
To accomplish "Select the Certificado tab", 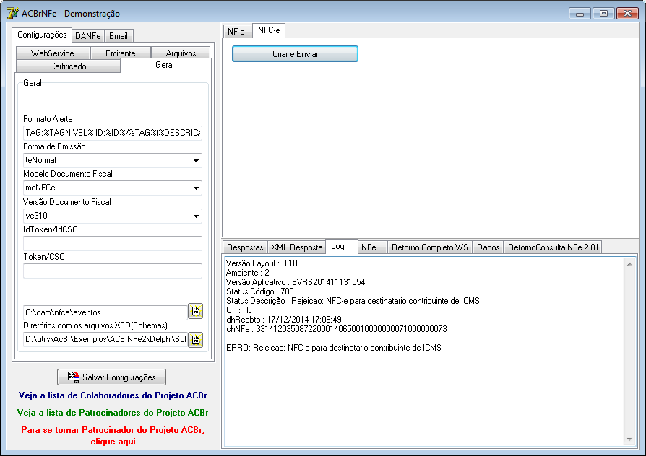I will tap(68, 66).
